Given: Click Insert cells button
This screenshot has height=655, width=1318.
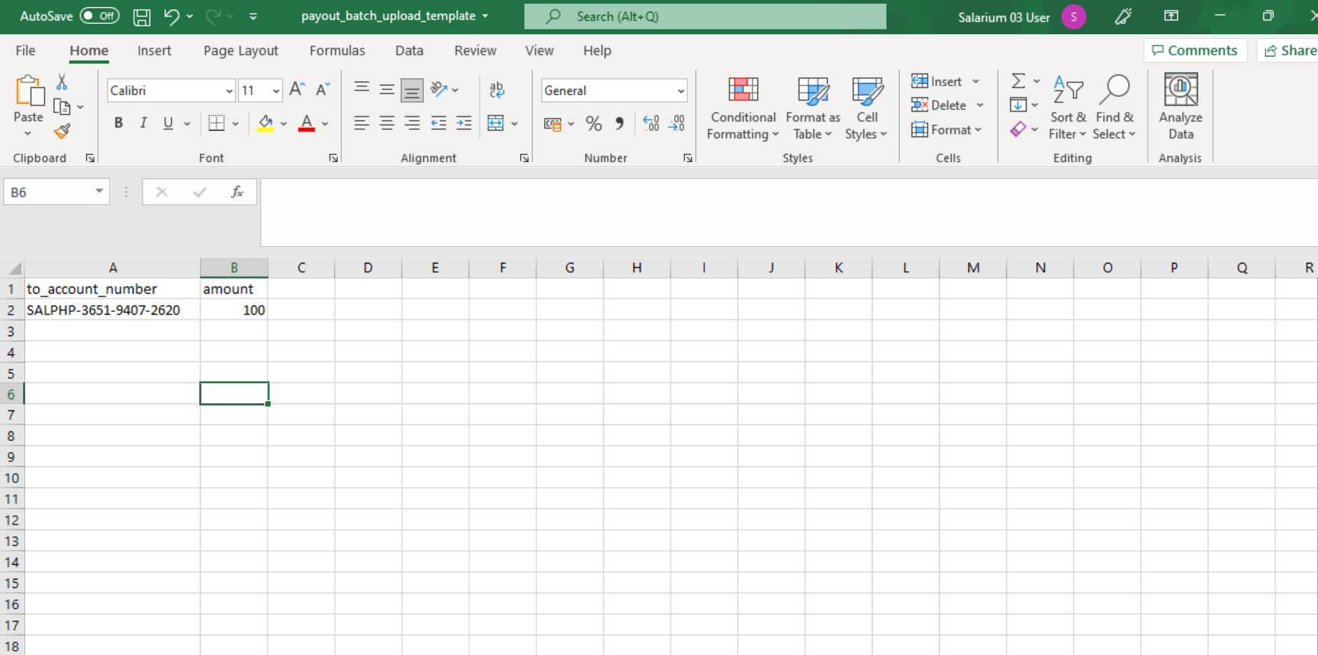Looking at the screenshot, I should [937, 81].
